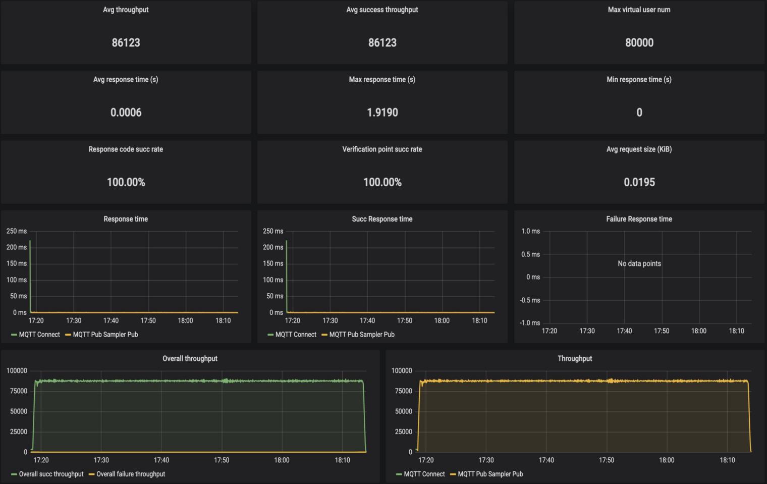Click the 0 value under Min response time
Viewport: 767px width, 484px height.
[x=639, y=112]
